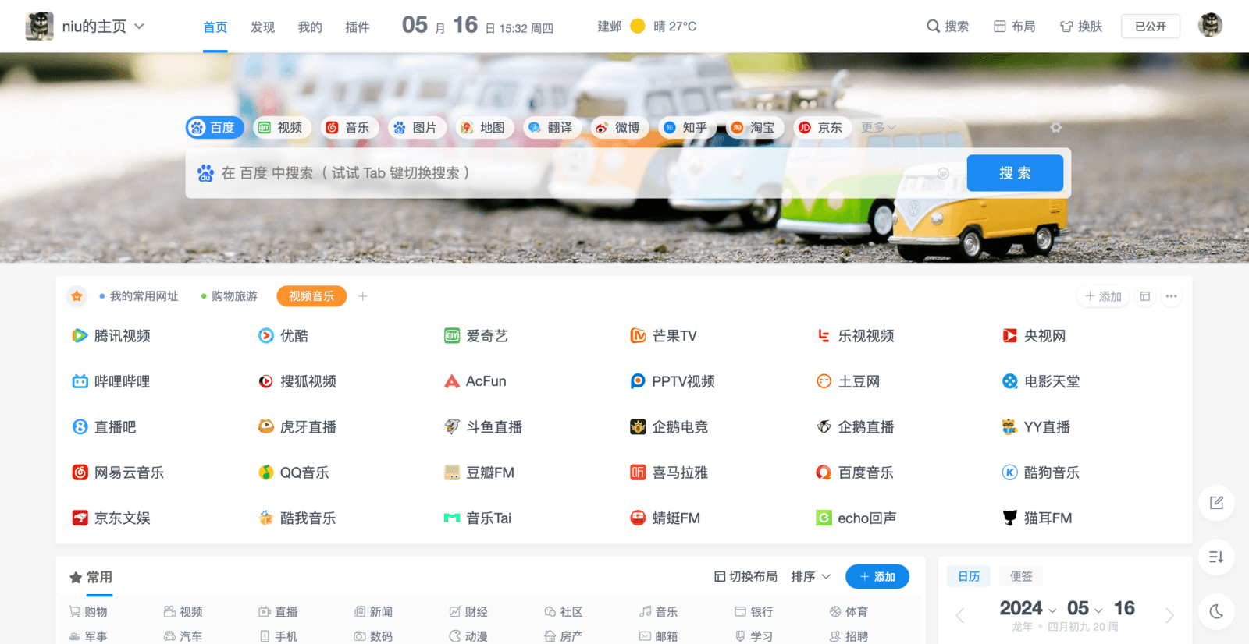Viewport: 1249px width, 644px height.
Task: Focus the 百度 search input field
Action: tap(576, 173)
